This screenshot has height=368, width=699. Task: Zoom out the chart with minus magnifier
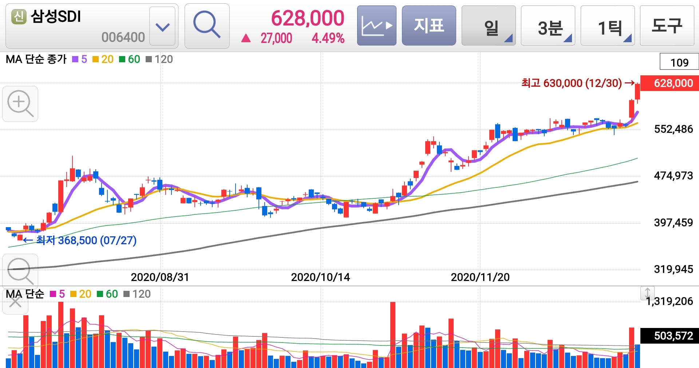tap(20, 271)
